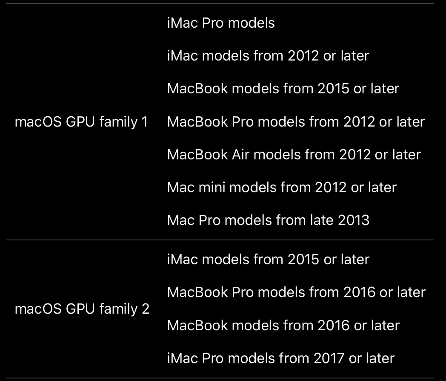Select the 'iMac Pro models' text line
446x381 pixels.
tap(221, 23)
